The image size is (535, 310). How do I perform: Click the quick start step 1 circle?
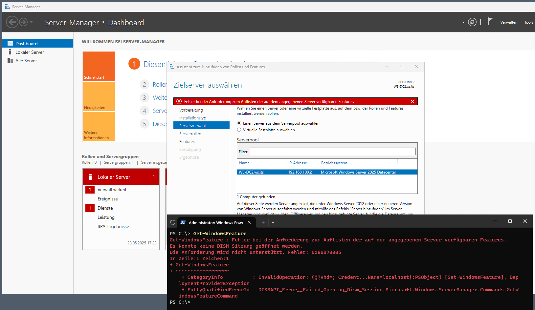134,64
